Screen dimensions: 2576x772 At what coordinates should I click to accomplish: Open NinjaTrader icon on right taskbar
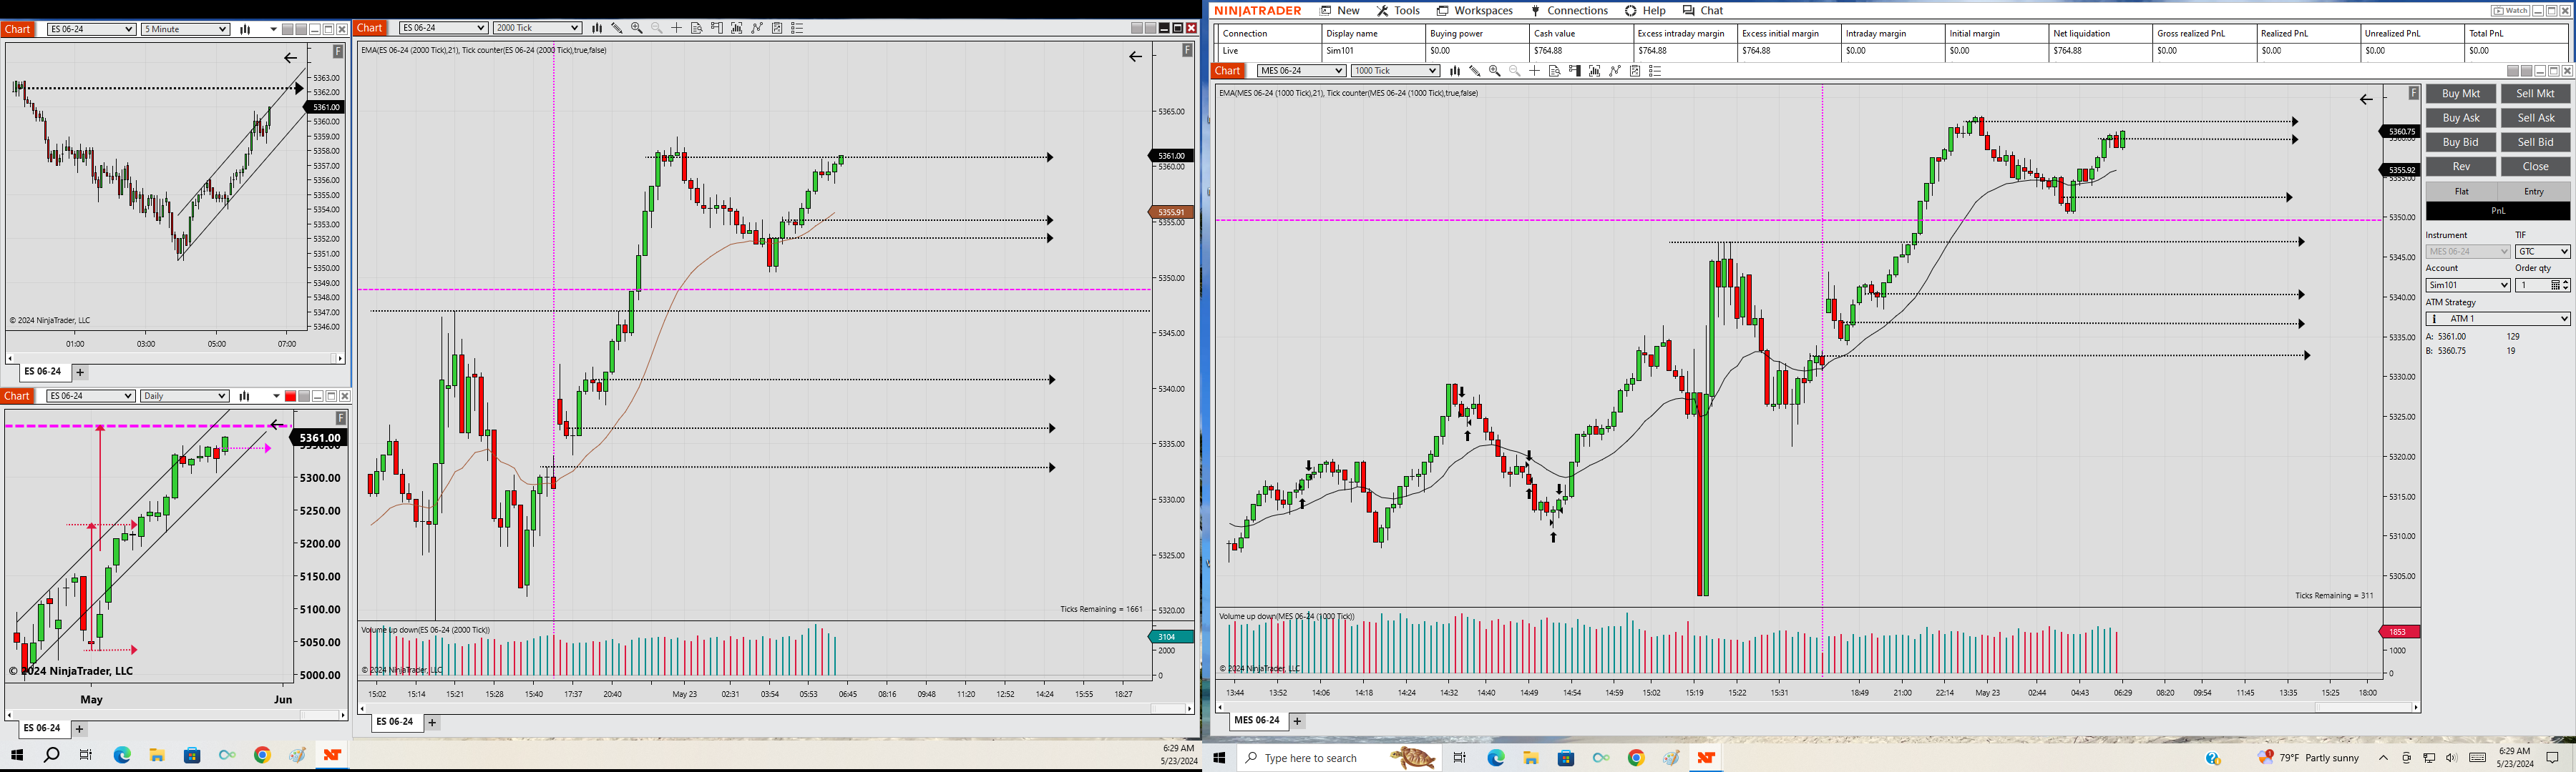(1706, 758)
